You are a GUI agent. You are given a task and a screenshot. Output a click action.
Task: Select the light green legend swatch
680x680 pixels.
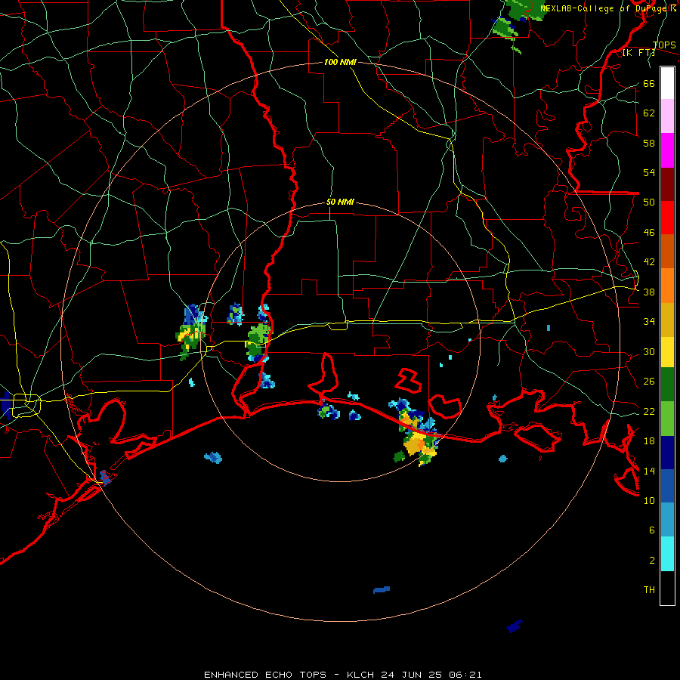(x=667, y=419)
